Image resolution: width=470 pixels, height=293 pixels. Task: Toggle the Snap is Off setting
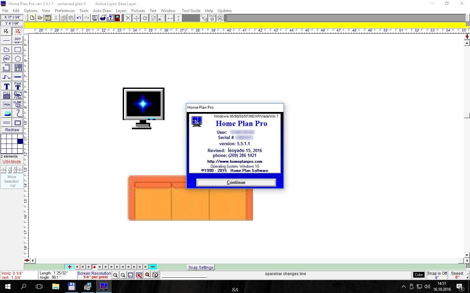point(437,275)
